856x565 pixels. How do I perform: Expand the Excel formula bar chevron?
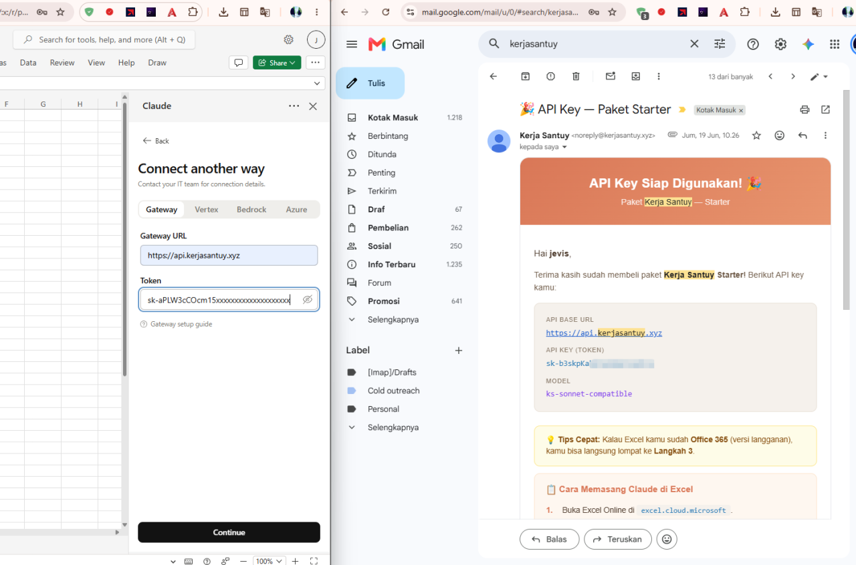point(318,83)
